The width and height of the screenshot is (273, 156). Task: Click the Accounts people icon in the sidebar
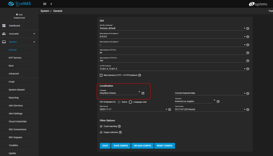click(x=4, y=34)
